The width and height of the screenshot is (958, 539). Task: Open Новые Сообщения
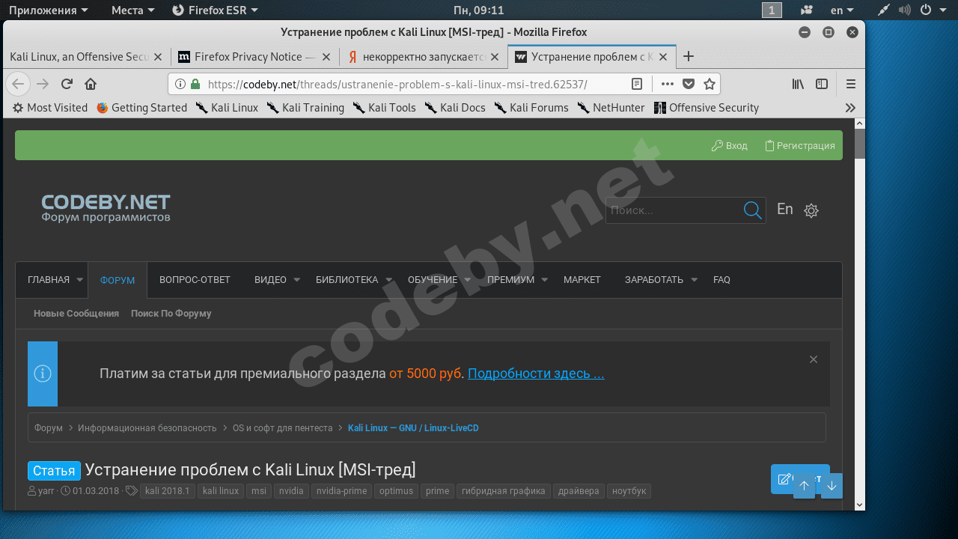click(76, 314)
